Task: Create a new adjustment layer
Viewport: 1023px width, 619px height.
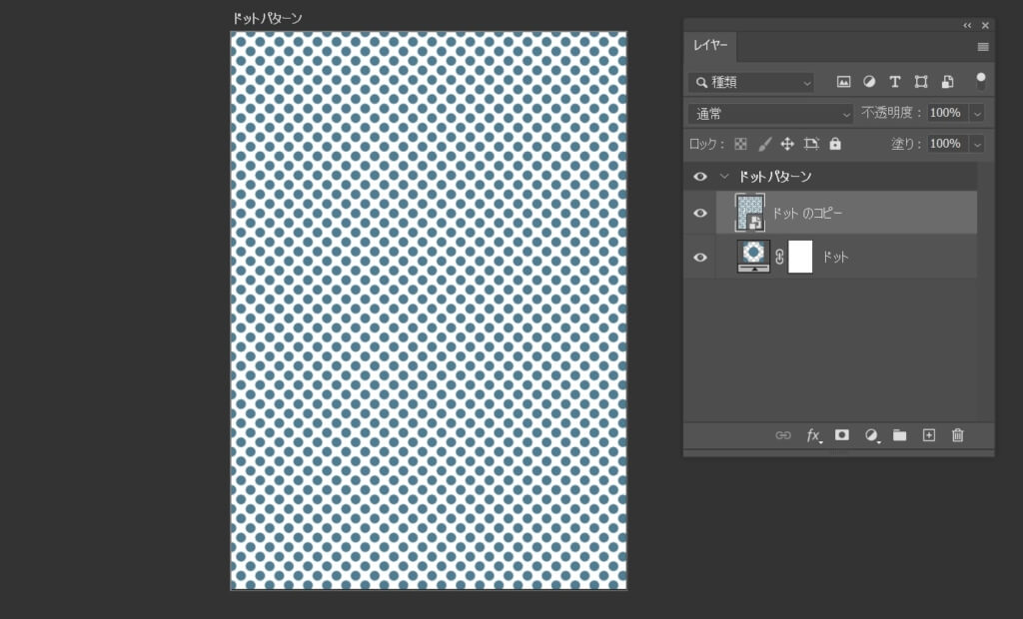Action: click(x=870, y=436)
